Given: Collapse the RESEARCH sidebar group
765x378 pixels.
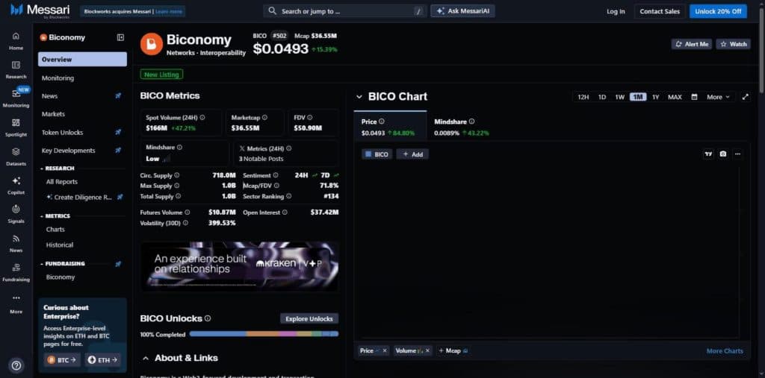Looking at the screenshot, I should pos(58,168).
